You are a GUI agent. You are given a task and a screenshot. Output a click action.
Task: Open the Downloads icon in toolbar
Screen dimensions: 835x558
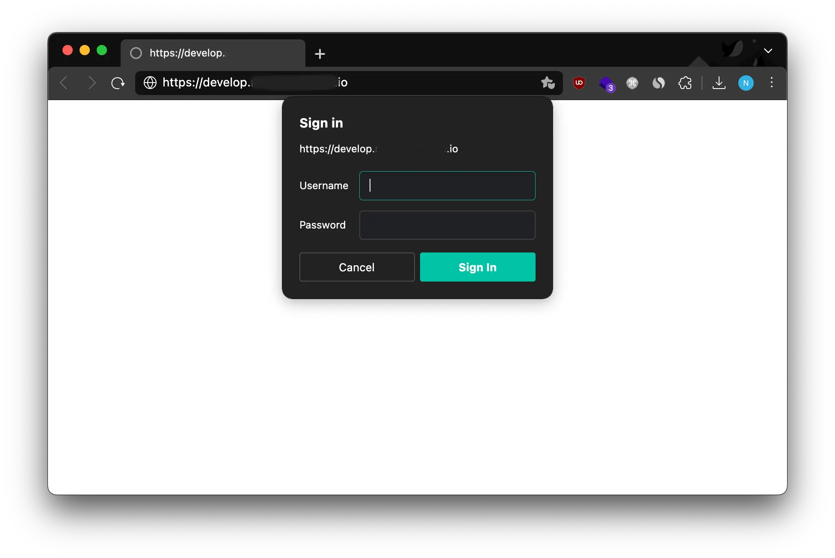[x=719, y=83]
